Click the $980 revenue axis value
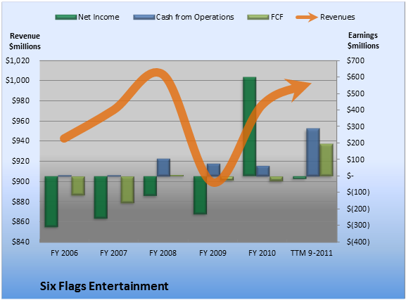 pos(20,100)
